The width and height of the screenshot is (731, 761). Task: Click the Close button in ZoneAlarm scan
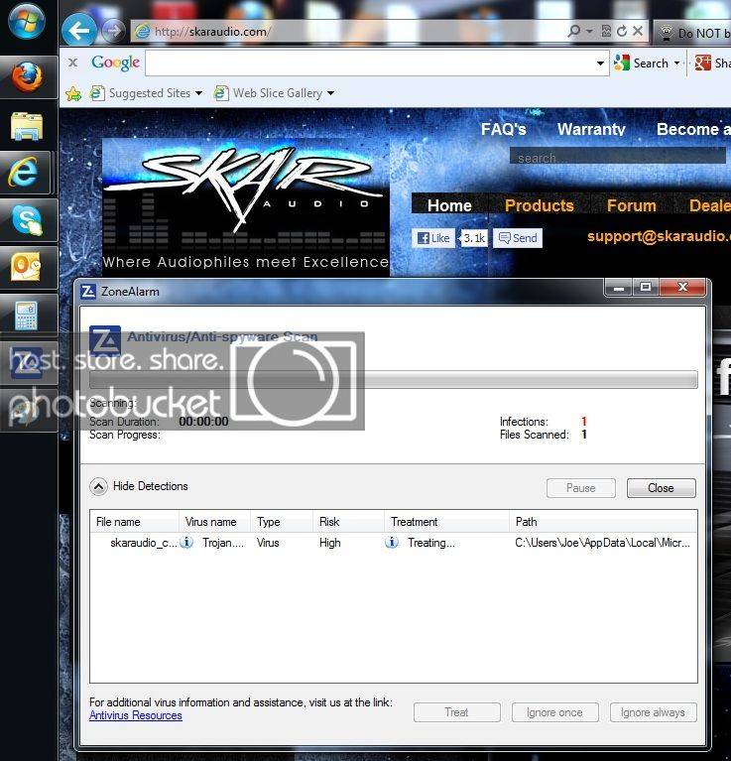661,488
